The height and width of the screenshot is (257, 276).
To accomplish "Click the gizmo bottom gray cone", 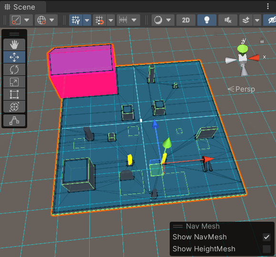I will pyautogui.click(x=244, y=70).
